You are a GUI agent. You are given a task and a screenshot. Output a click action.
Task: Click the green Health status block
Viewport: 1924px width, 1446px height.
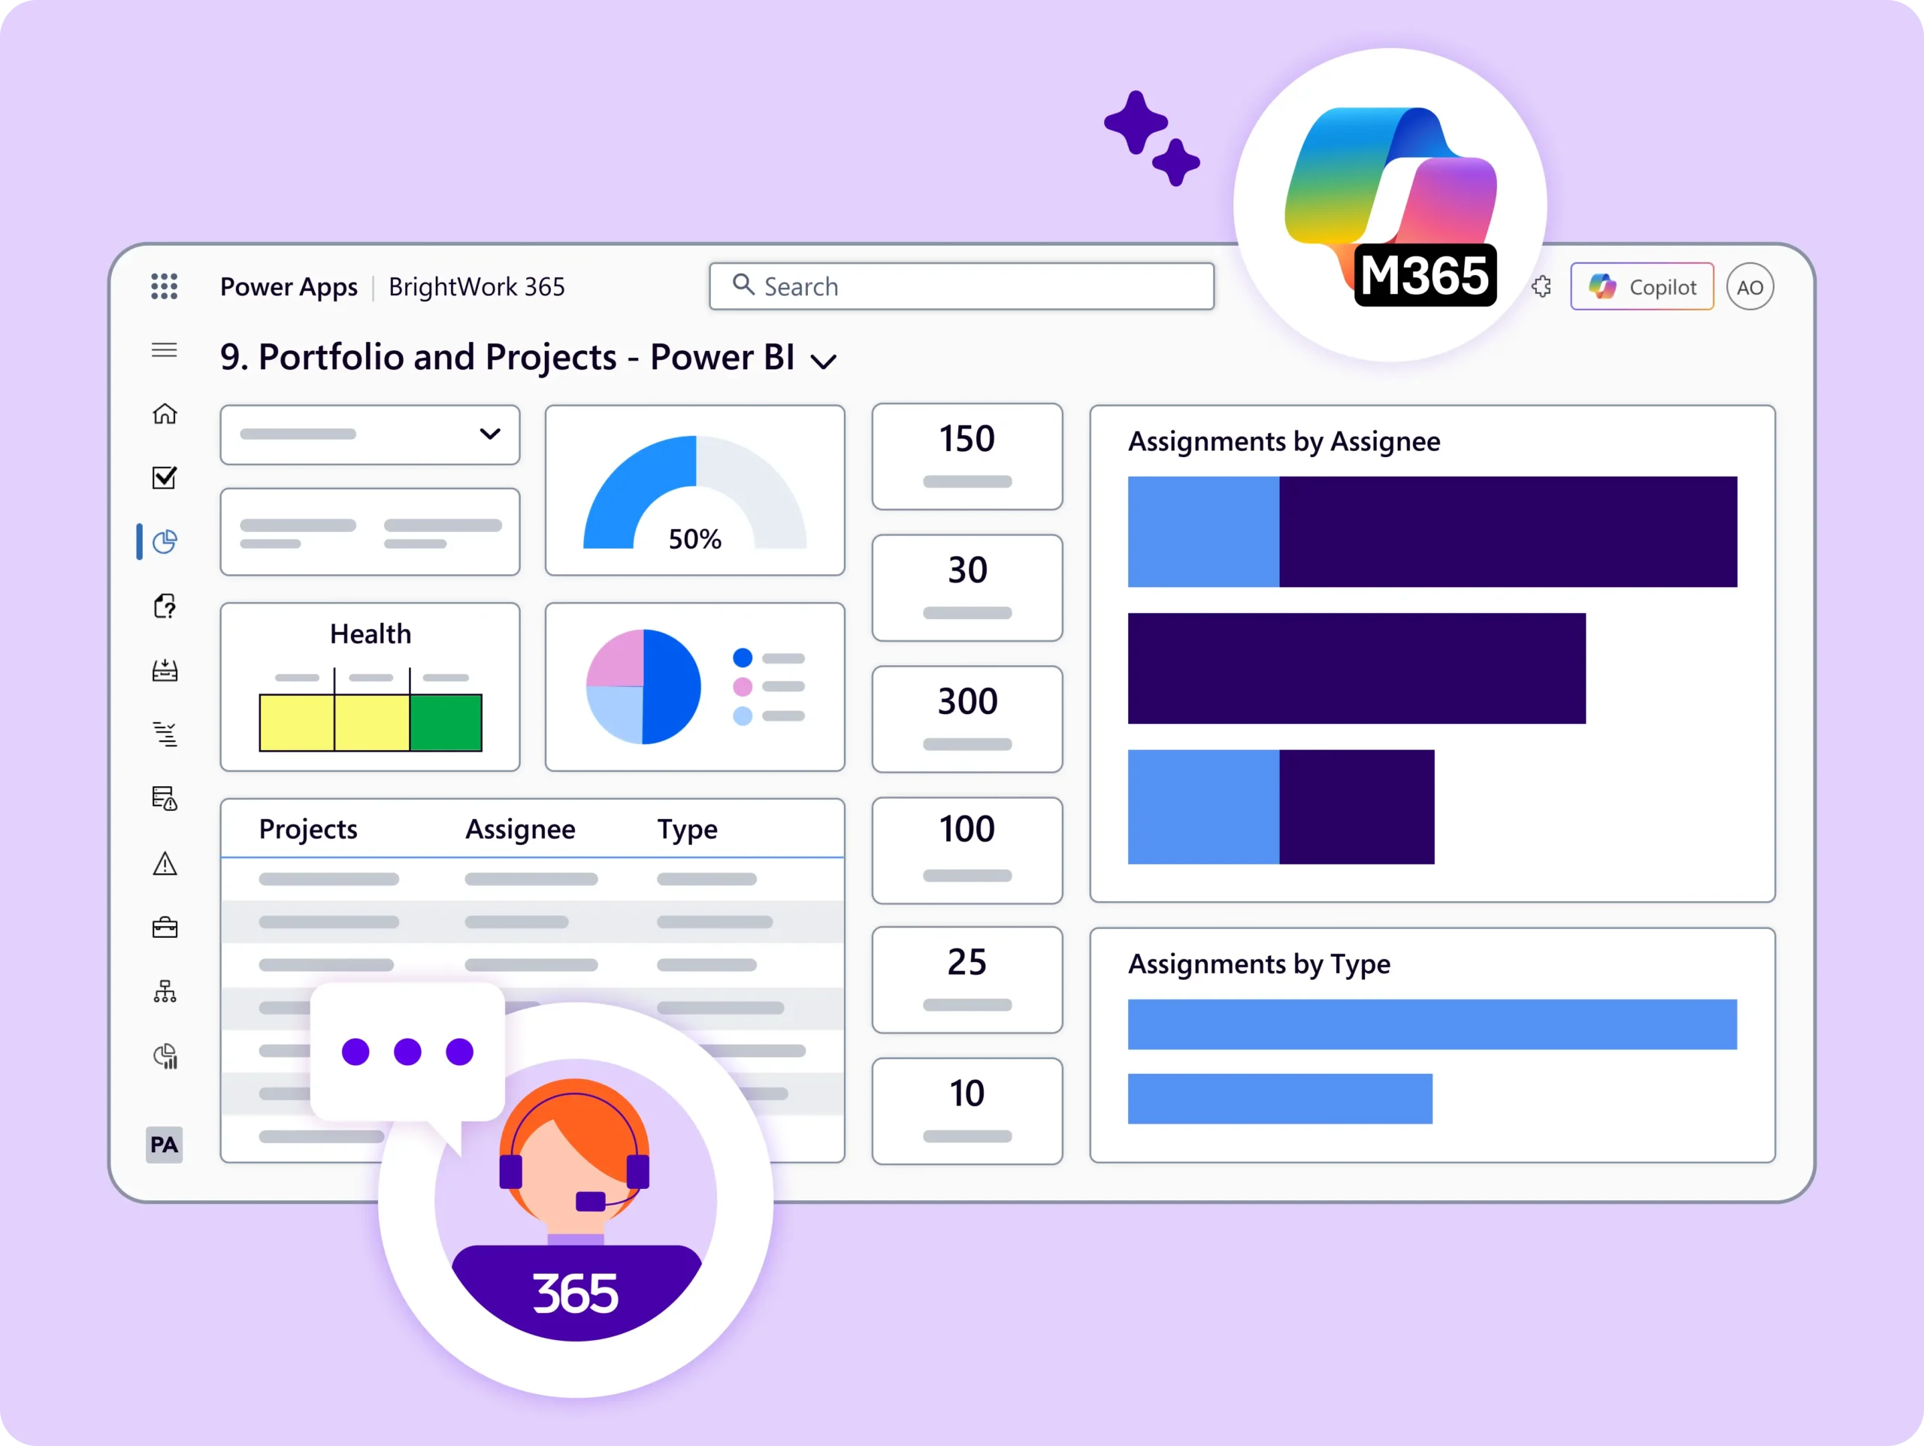[446, 722]
